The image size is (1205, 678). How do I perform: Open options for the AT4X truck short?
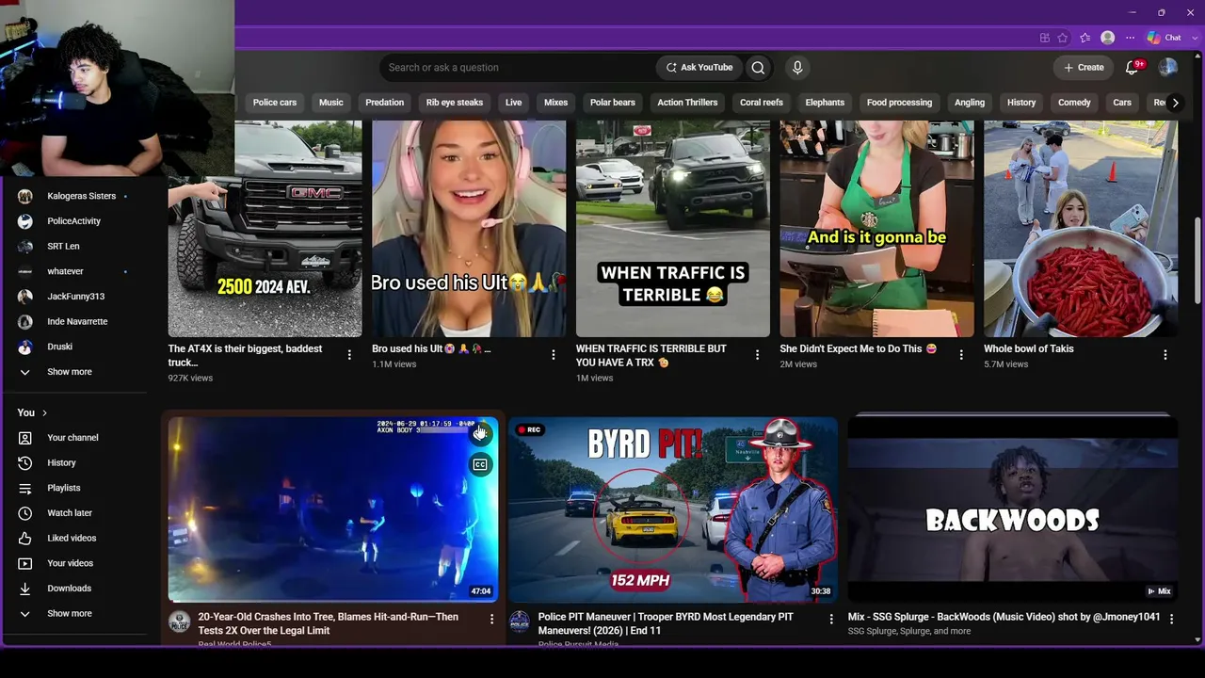pos(349,355)
